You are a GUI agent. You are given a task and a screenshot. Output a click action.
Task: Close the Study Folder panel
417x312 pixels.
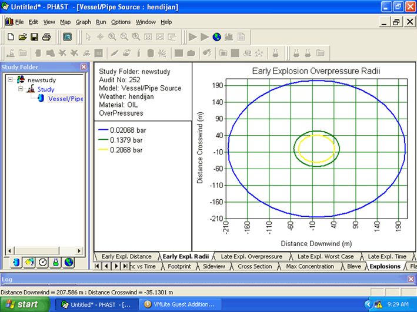(84, 67)
